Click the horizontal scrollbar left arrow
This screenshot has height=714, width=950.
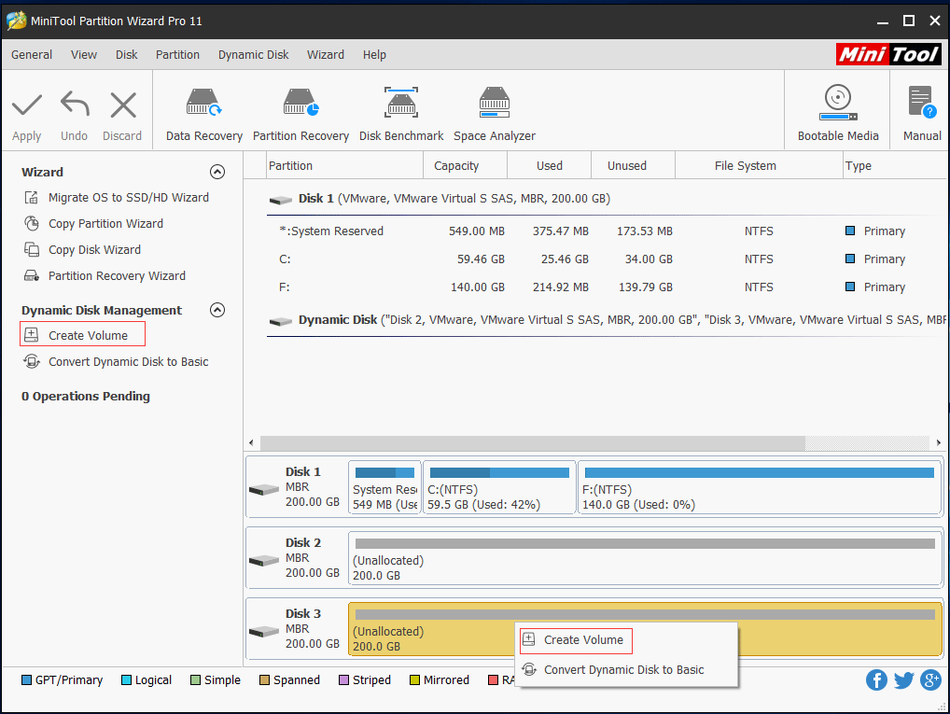click(252, 442)
